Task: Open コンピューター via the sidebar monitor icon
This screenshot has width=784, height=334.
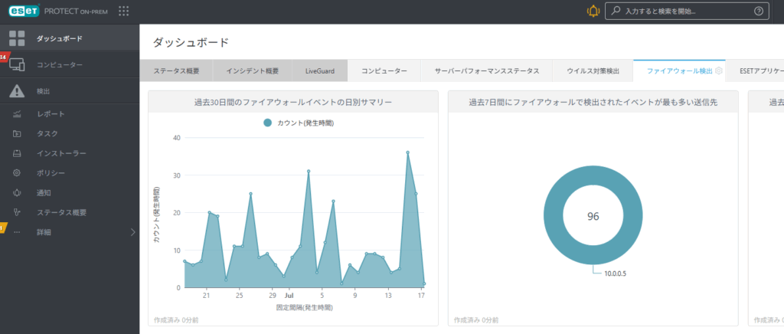Action: coord(17,65)
